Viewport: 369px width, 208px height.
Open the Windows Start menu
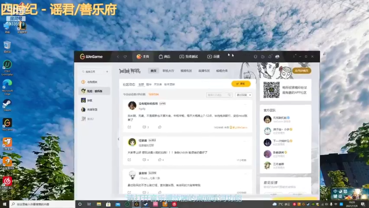click(x=5, y=204)
